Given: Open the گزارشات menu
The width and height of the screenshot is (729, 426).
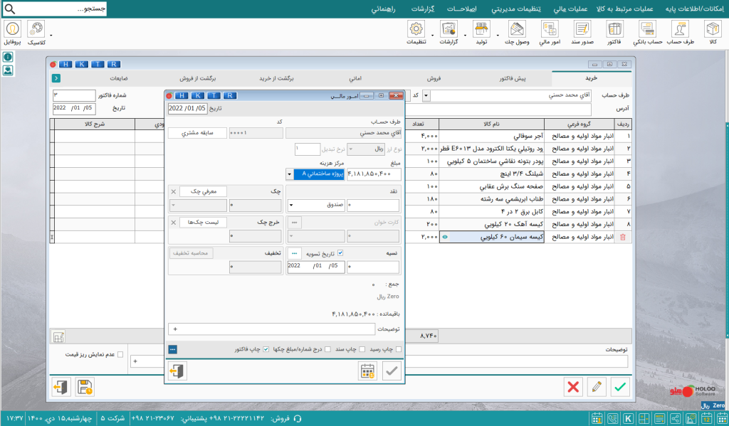Looking at the screenshot, I should (x=423, y=9).
